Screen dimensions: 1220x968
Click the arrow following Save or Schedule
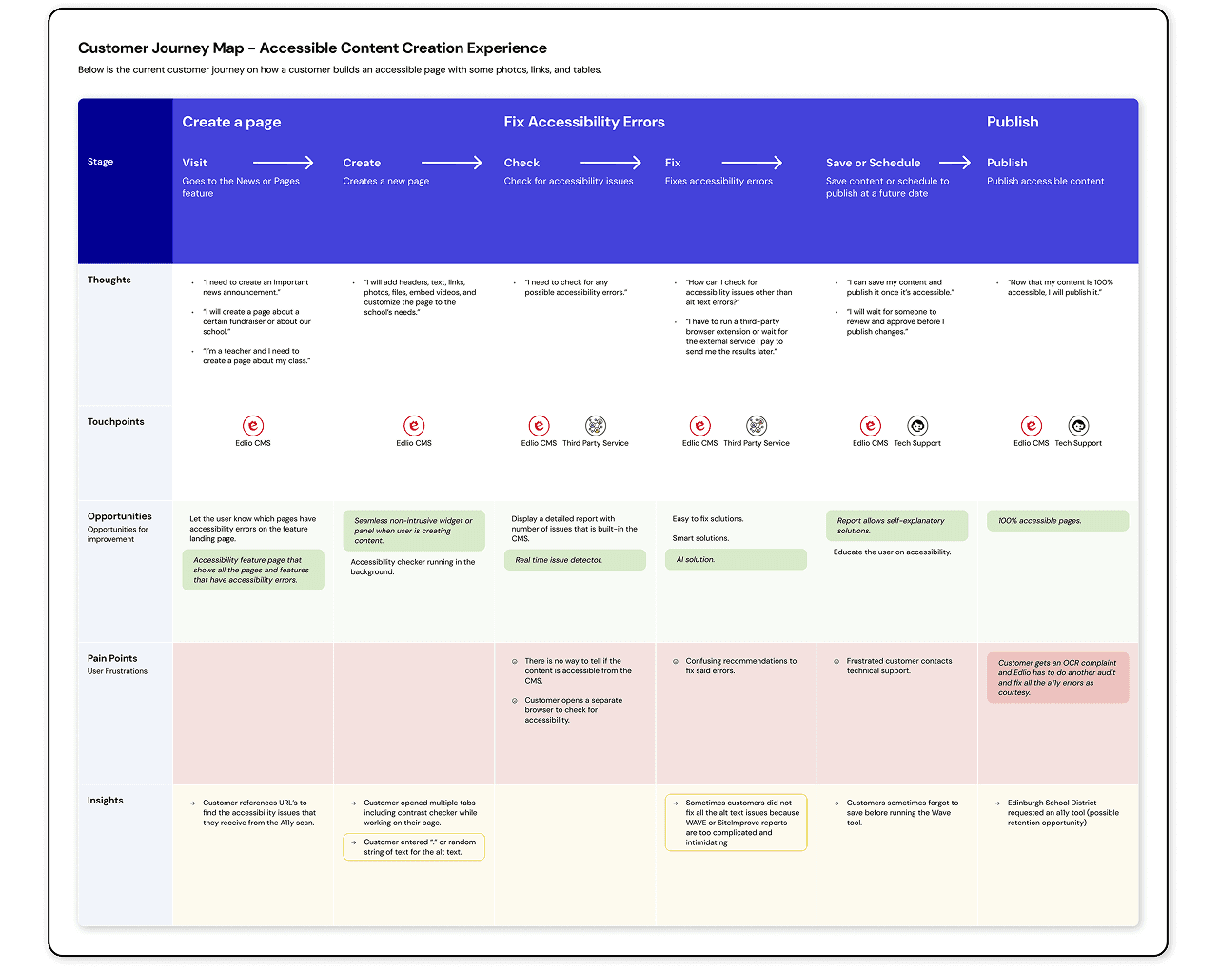[x=955, y=162]
